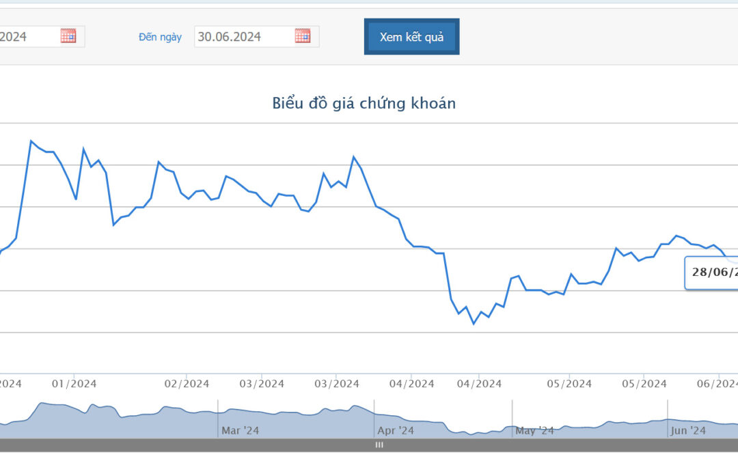Focus the end date field showing 30.06.2024

pos(242,37)
